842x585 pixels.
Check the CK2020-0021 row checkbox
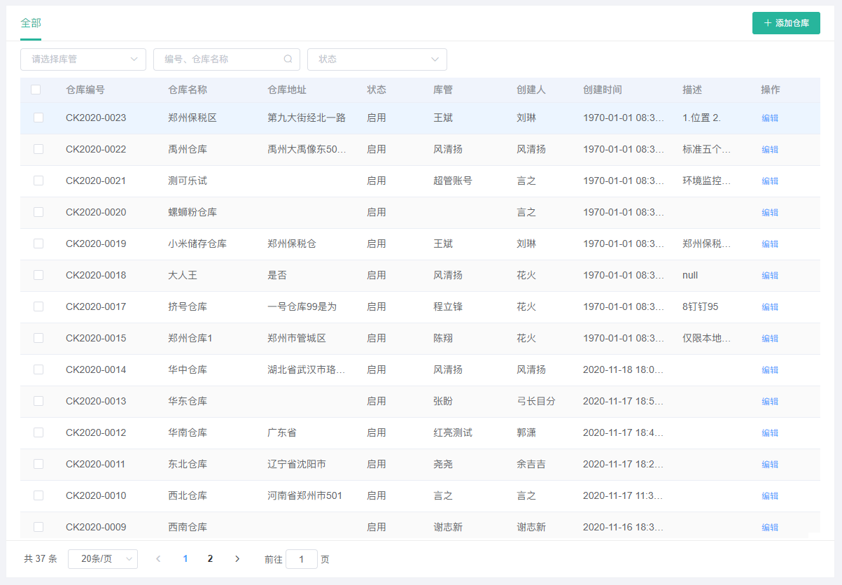click(x=38, y=181)
